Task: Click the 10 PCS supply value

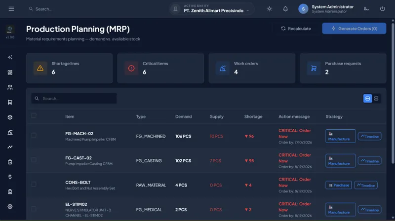Action: click(216, 136)
